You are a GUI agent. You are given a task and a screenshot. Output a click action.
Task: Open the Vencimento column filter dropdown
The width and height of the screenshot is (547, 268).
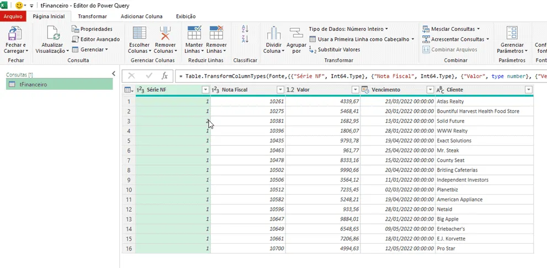point(430,90)
